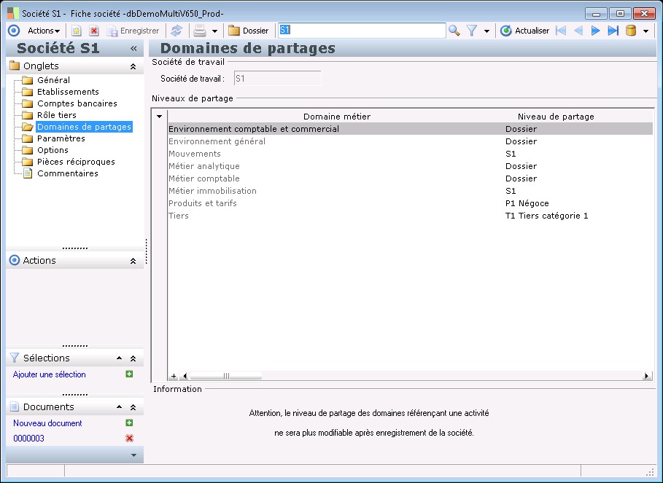
Task: Open the Paramètres tab in tree
Action: (x=61, y=138)
